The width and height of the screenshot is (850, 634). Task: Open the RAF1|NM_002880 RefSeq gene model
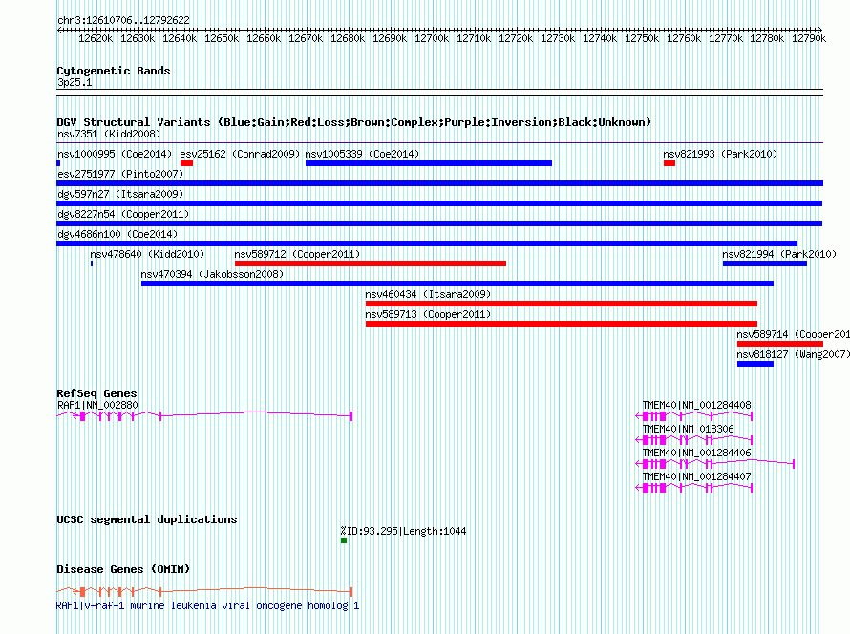[204, 415]
